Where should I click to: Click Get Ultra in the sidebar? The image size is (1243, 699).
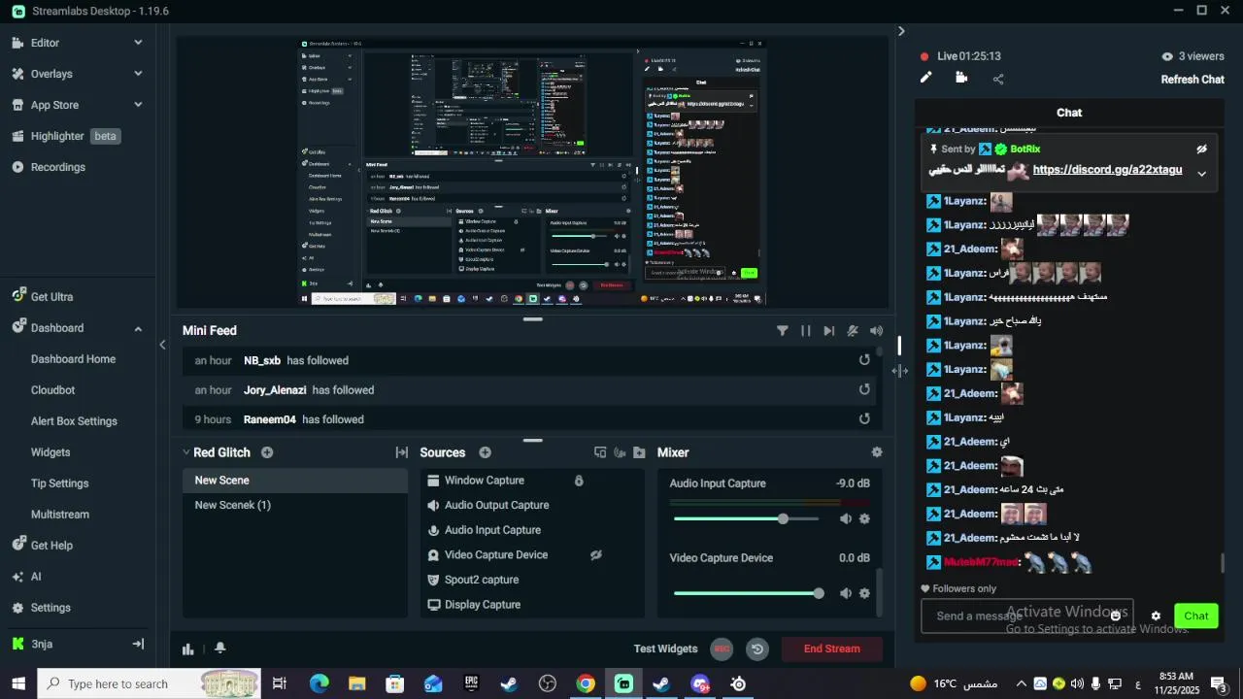tap(51, 297)
